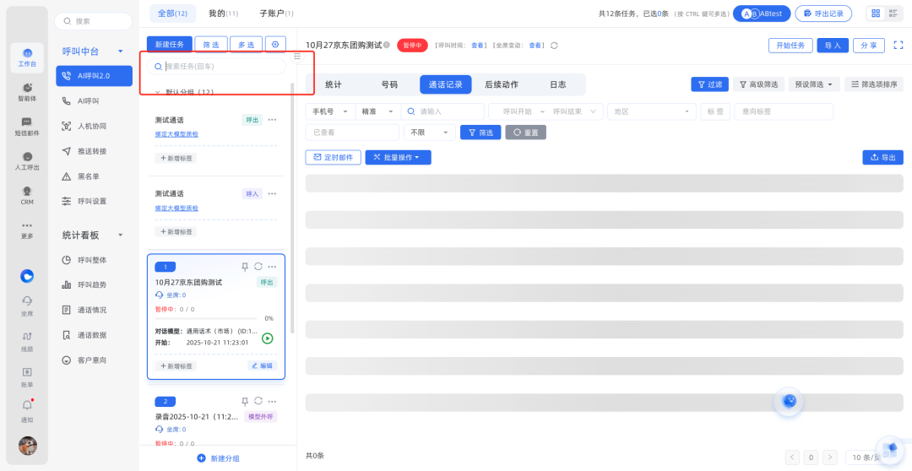The height and width of the screenshot is (471, 912).
Task: Open the 预设筛选 dropdown
Action: [815, 84]
